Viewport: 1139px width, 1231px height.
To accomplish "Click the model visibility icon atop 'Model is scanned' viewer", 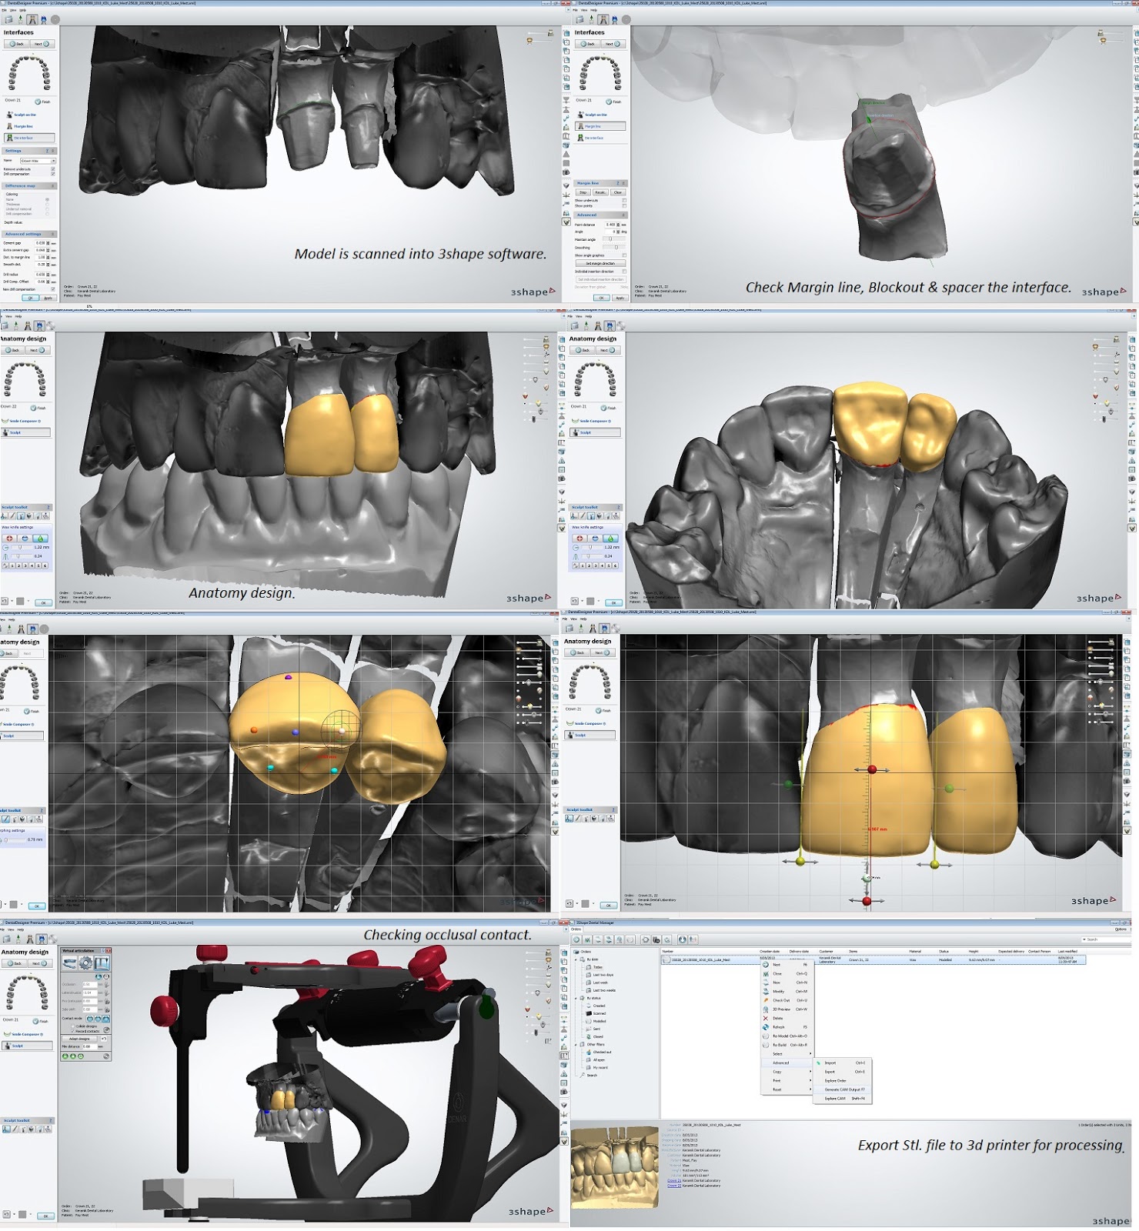I will [551, 33].
